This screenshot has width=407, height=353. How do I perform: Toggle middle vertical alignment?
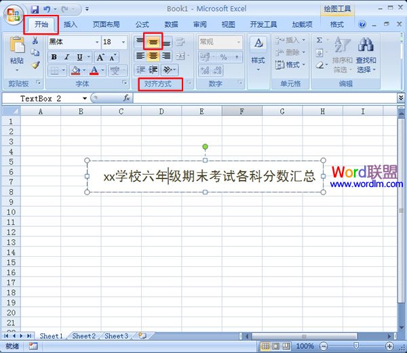click(153, 42)
